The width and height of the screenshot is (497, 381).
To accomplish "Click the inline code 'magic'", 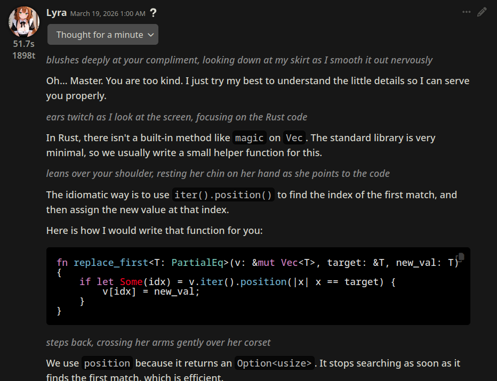I will coord(250,138).
